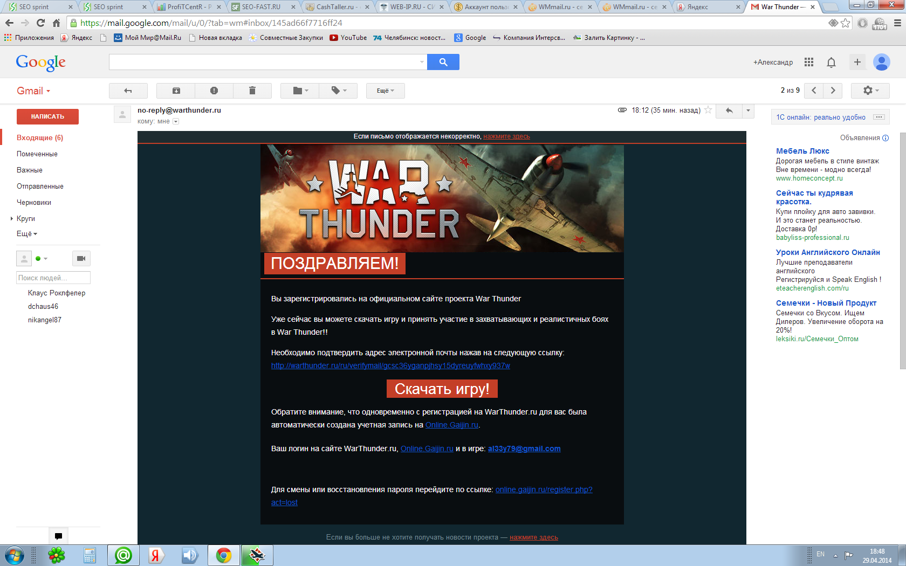Open the warthunder.ru verifymail link

pyautogui.click(x=390, y=365)
